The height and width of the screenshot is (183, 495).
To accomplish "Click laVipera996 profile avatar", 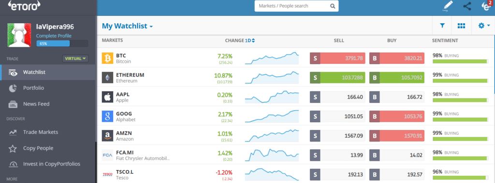I will point(19,35).
